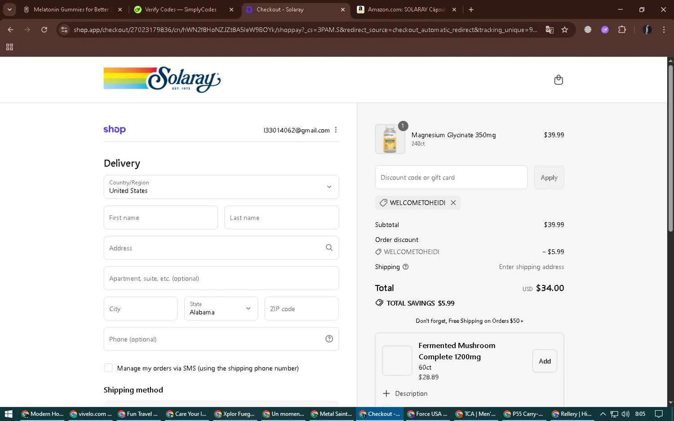Click the First name field
674x421 pixels.
pos(161,217)
